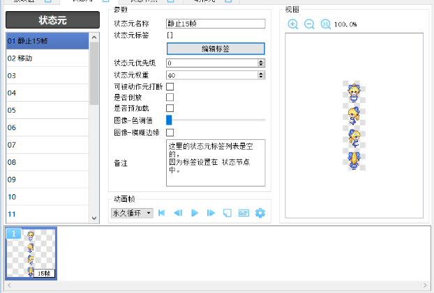Toggle the 是否倒放 checkbox
434x293 pixels.
pos(170,97)
